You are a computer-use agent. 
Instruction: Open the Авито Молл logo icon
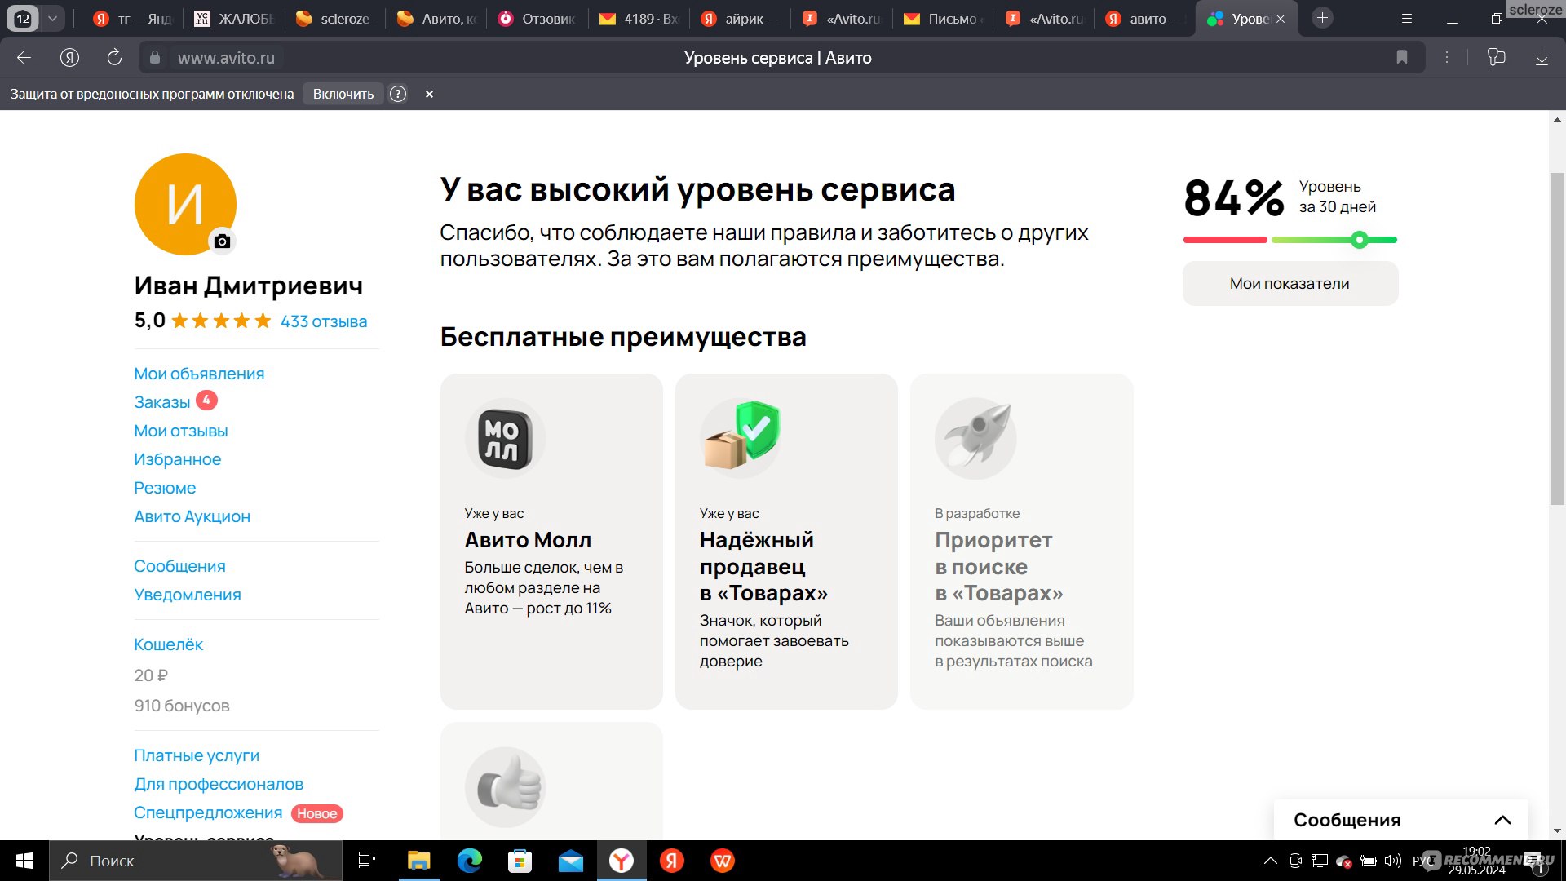pos(505,438)
